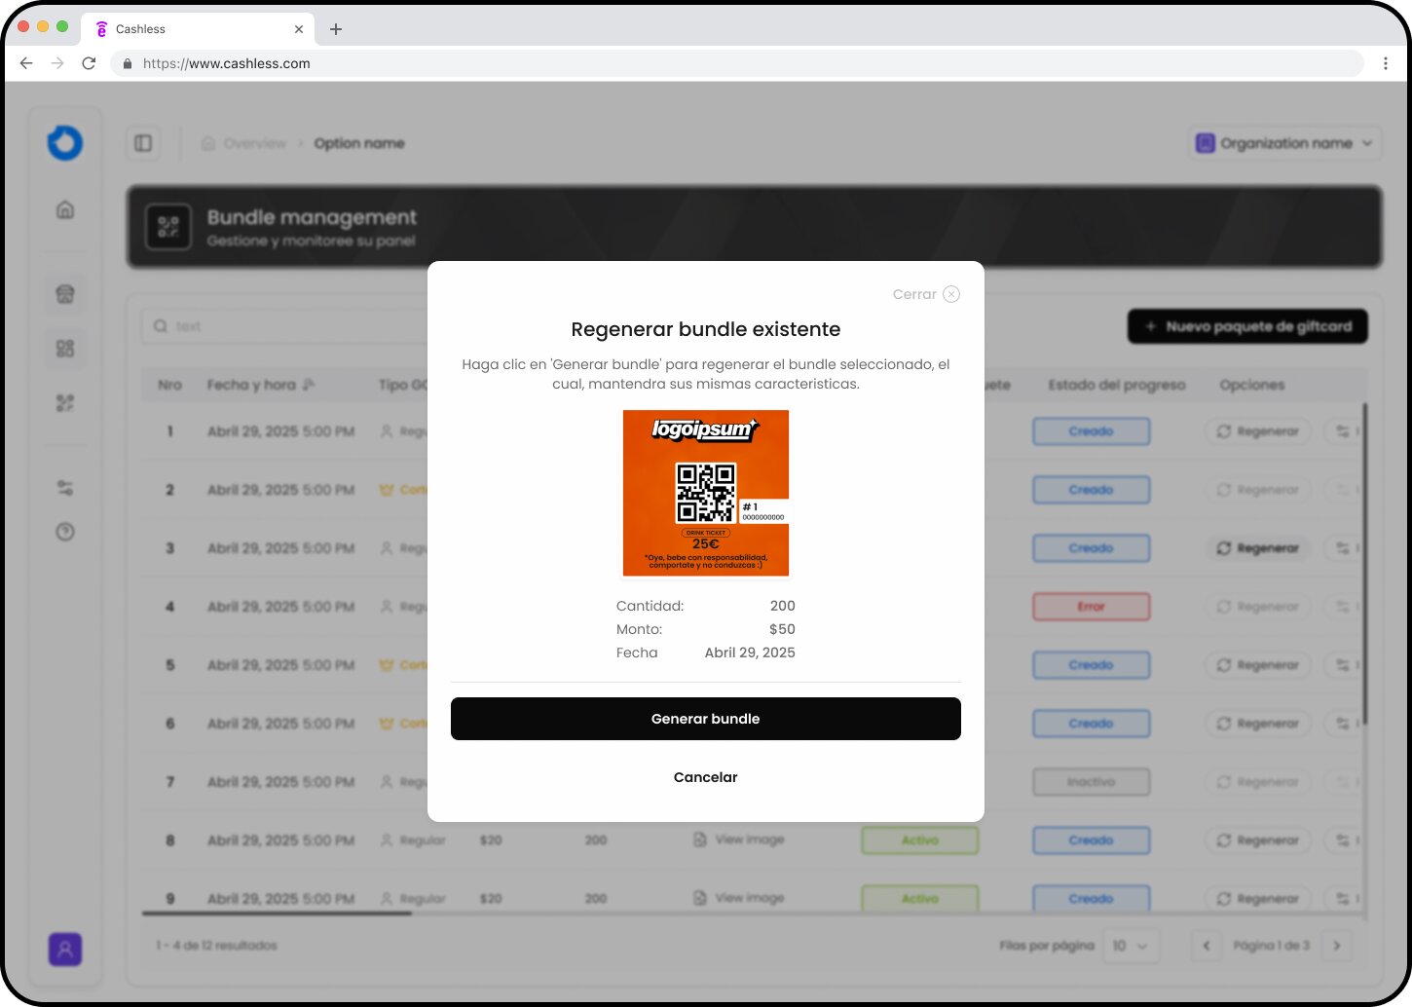Open the store sidebar icon

65,294
